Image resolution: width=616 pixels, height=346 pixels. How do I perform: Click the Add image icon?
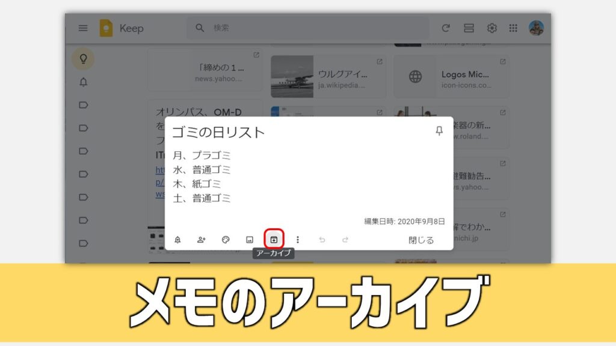(250, 240)
